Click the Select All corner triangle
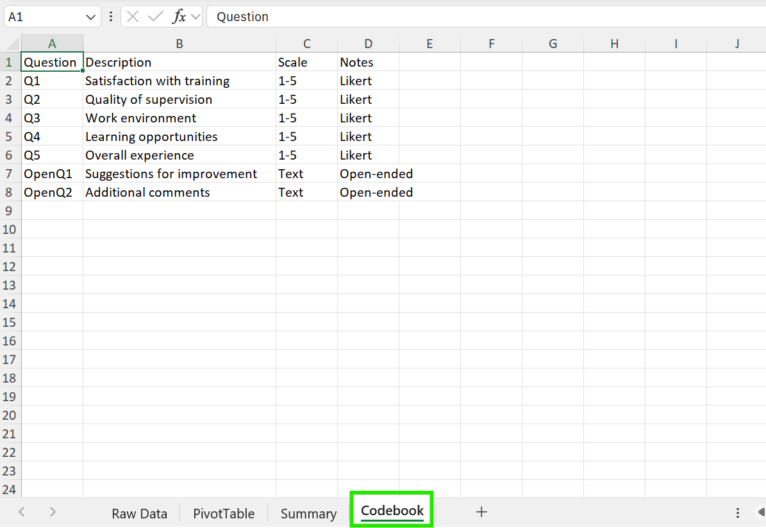 [13, 44]
